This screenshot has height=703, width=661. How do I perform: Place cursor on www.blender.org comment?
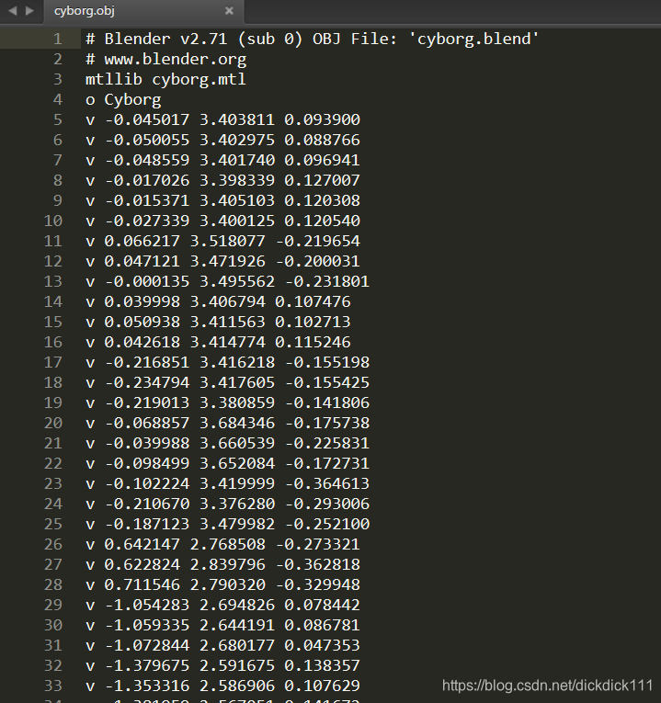click(x=165, y=59)
